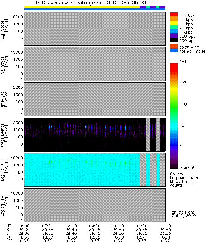Click the Timeouts axis label
Viewport: 206px width, 243px height.
click(x=4, y=99)
